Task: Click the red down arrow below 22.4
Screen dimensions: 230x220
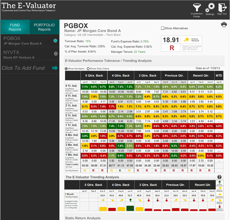Action: click(x=166, y=200)
